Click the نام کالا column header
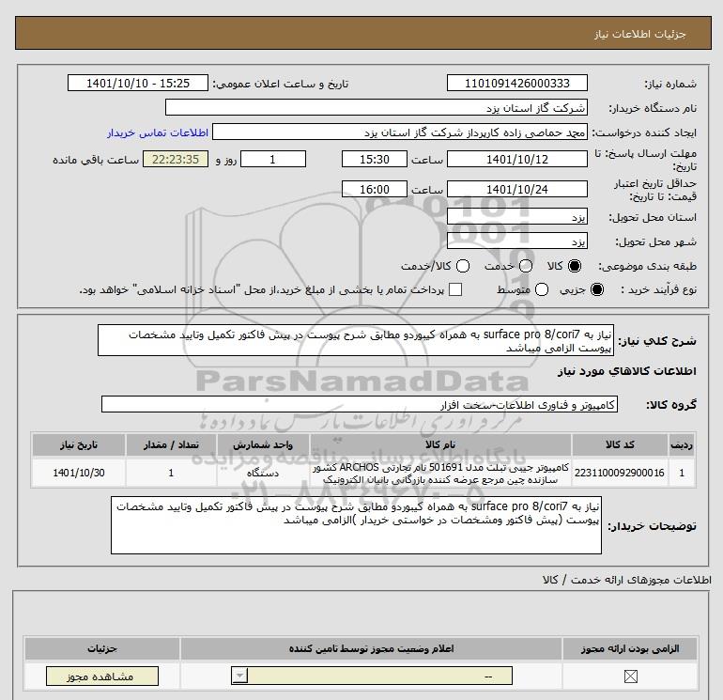This screenshot has width=723, height=700. [x=440, y=444]
